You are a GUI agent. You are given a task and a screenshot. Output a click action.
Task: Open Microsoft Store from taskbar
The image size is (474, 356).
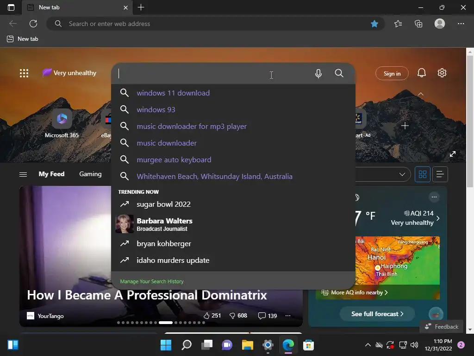click(x=308, y=345)
